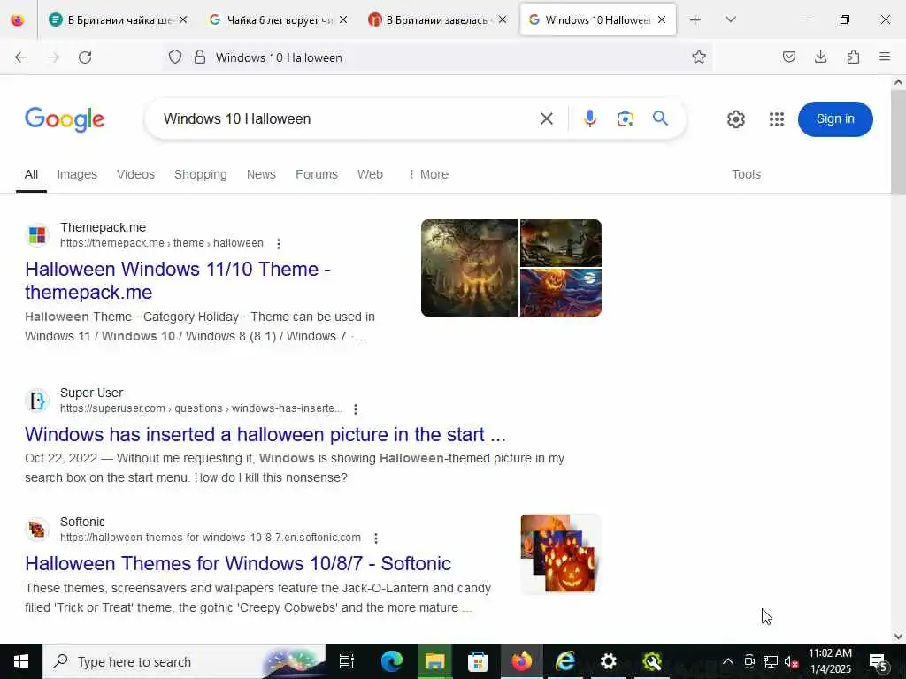Screen dimensions: 906x679
Task: Click the Firefox address bar
Action: click(439, 57)
